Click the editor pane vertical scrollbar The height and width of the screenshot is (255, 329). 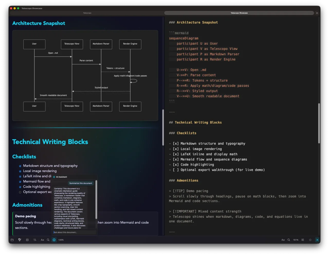tap(319, 123)
